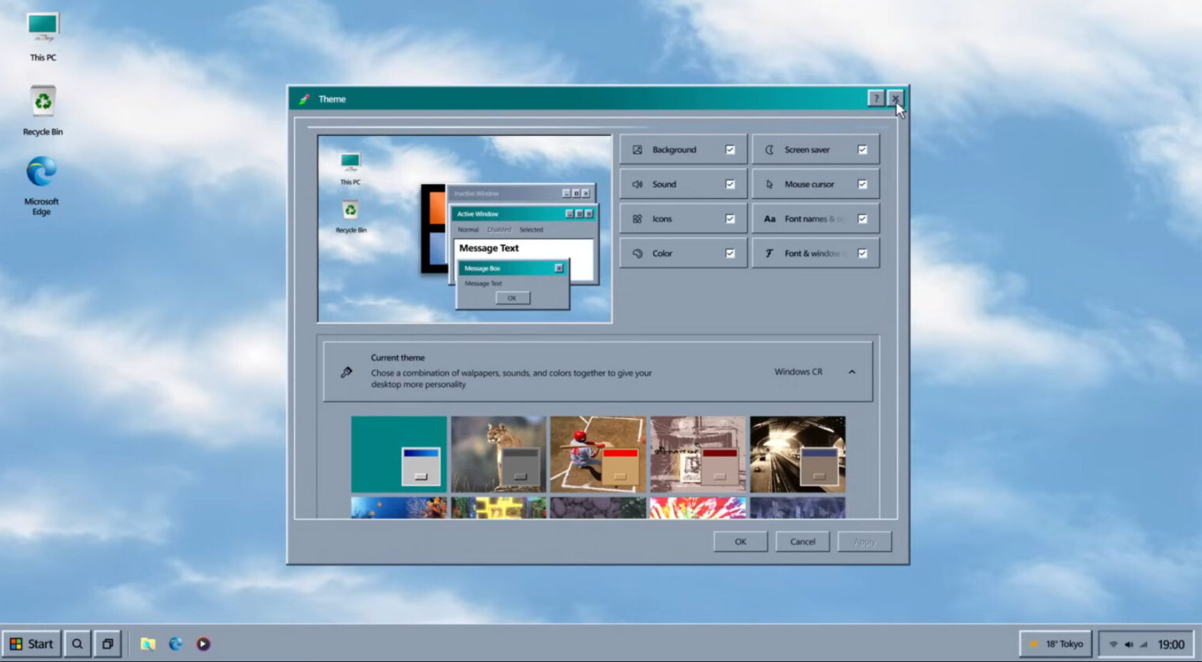Open the Start menu

tap(31, 644)
